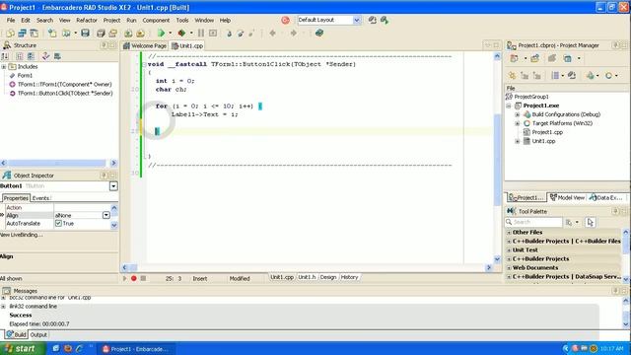This screenshot has width=631, height=355.
Task: Click the Sort Alphabetically icon in Structure
Action: tap(5, 56)
